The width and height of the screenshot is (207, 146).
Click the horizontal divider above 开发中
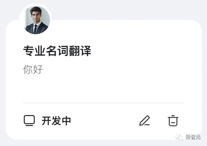coord(103,103)
